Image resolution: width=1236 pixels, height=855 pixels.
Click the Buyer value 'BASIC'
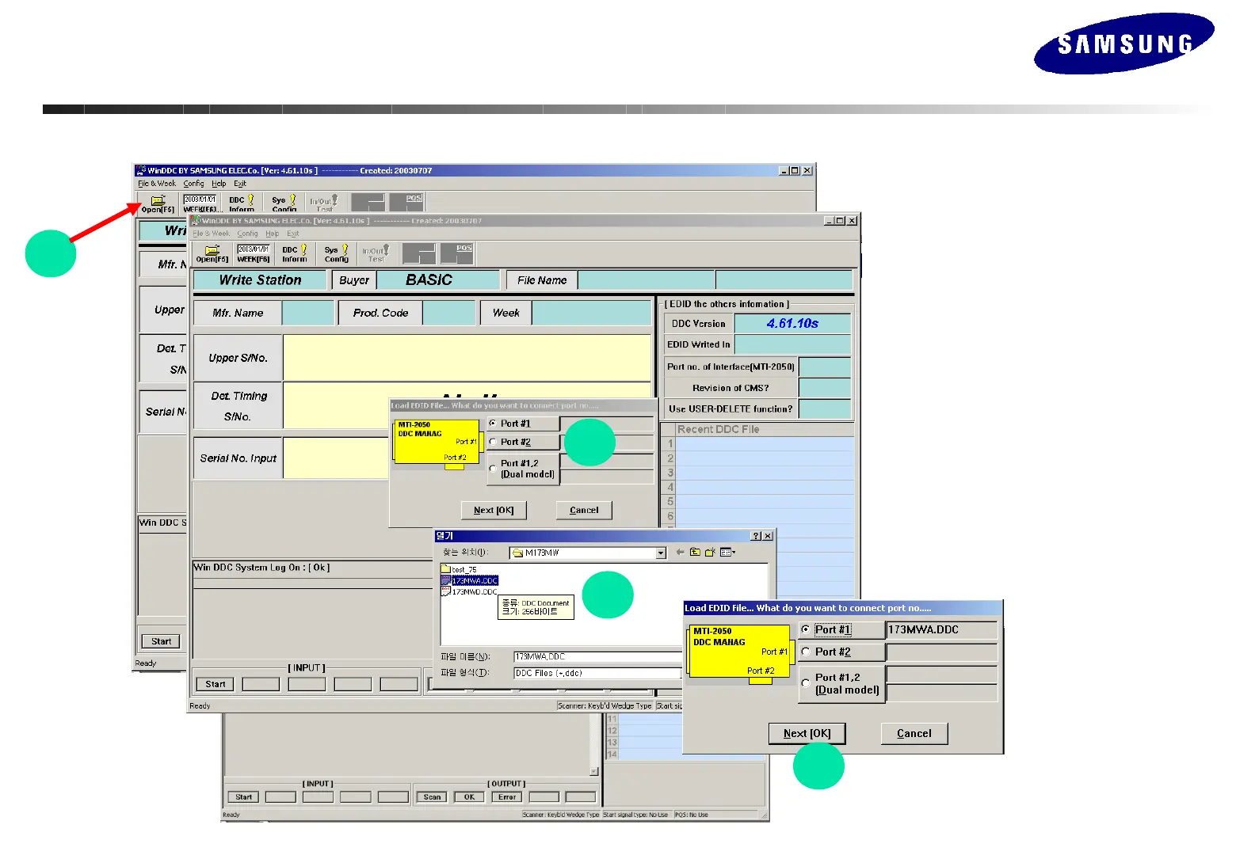point(438,280)
